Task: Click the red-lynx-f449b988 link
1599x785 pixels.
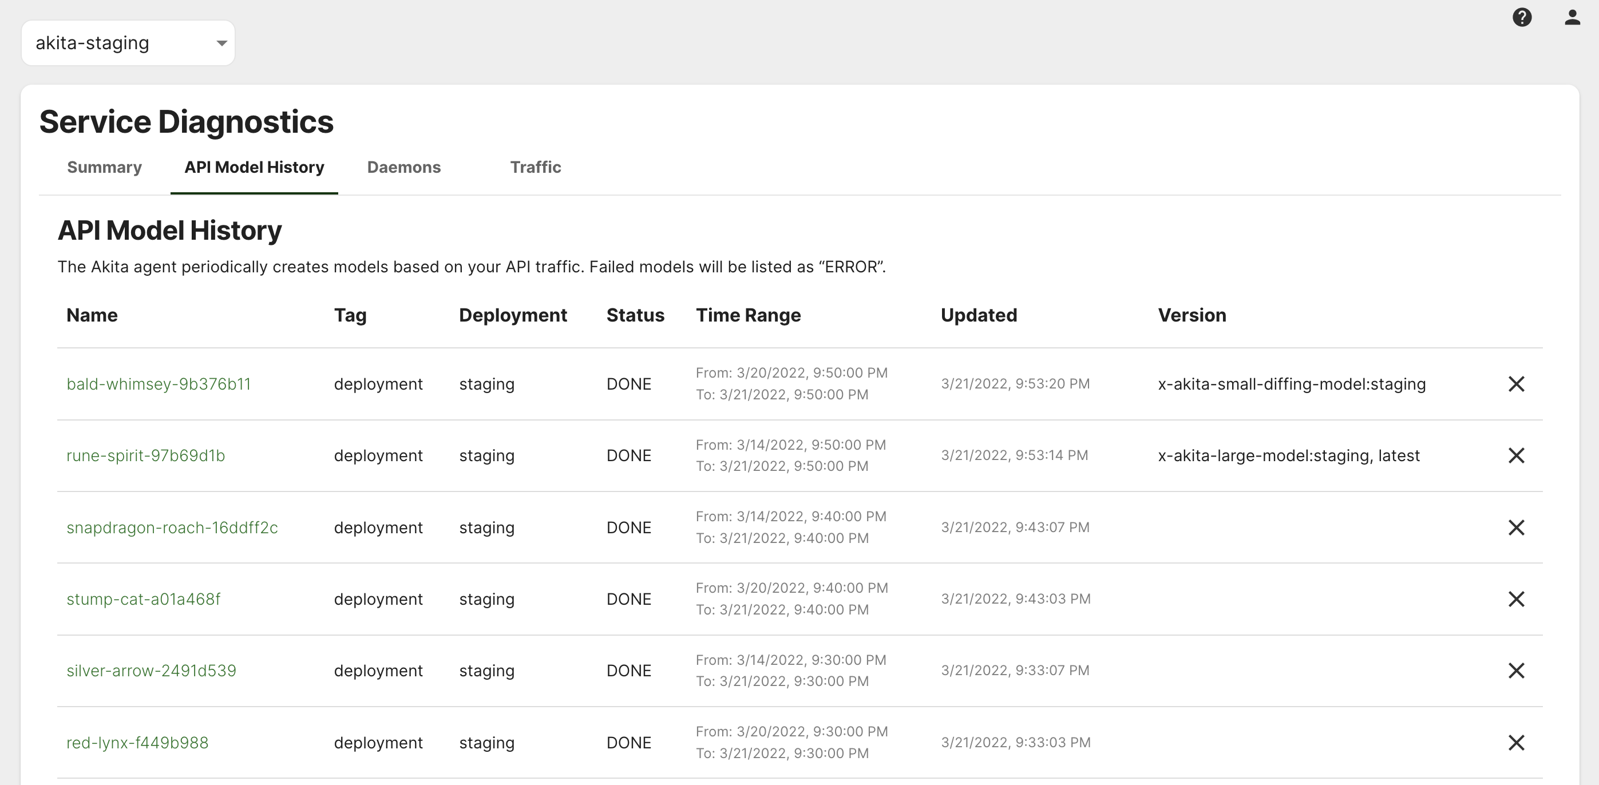Action: tap(137, 743)
